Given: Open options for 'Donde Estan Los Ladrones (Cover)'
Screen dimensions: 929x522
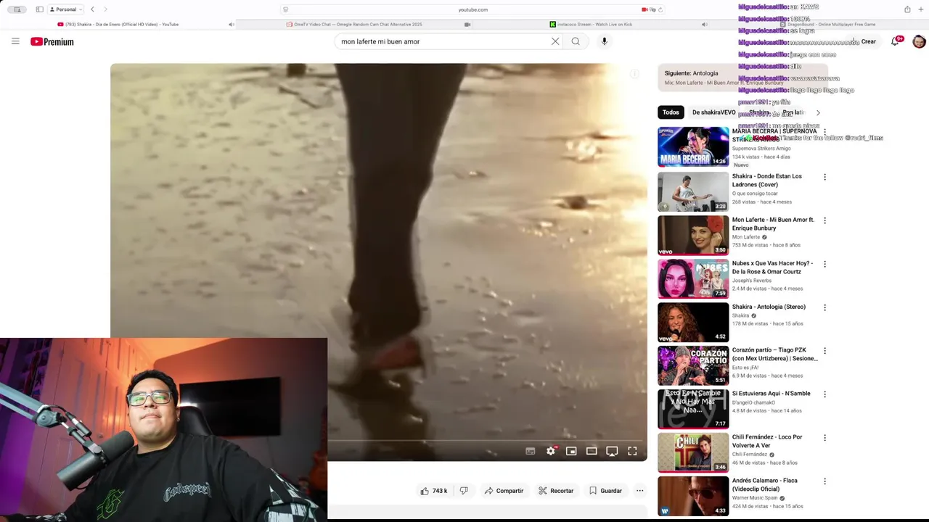Looking at the screenshot, I should (824, 177).
